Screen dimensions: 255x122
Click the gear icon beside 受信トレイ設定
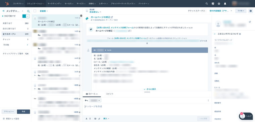pos(4,119)
